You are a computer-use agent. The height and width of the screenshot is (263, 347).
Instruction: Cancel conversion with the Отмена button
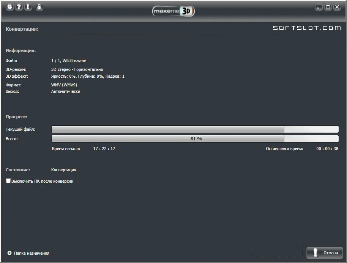pyautogui.click(x=325, y=253)
